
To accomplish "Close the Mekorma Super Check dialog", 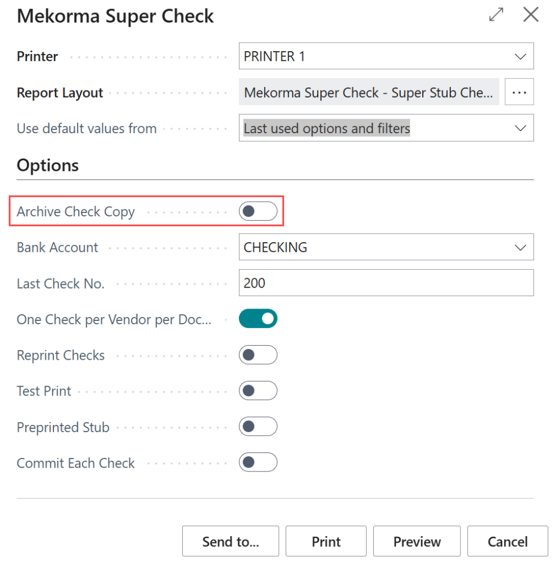I will click(x=530, y=15).
